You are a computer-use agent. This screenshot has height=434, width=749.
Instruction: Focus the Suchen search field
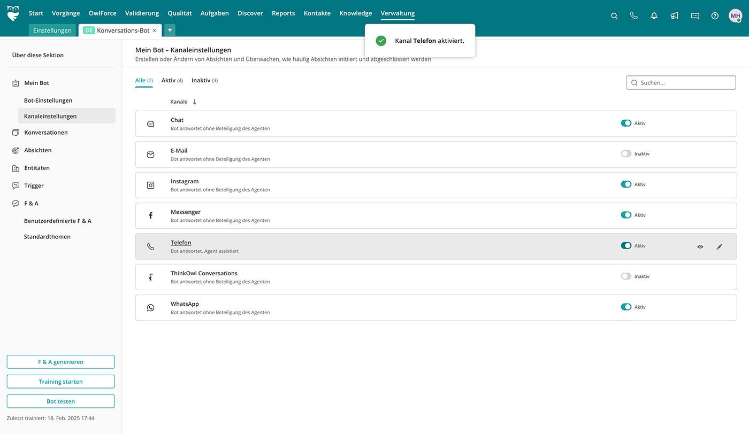pyautogui.click(x=681, y=83)
